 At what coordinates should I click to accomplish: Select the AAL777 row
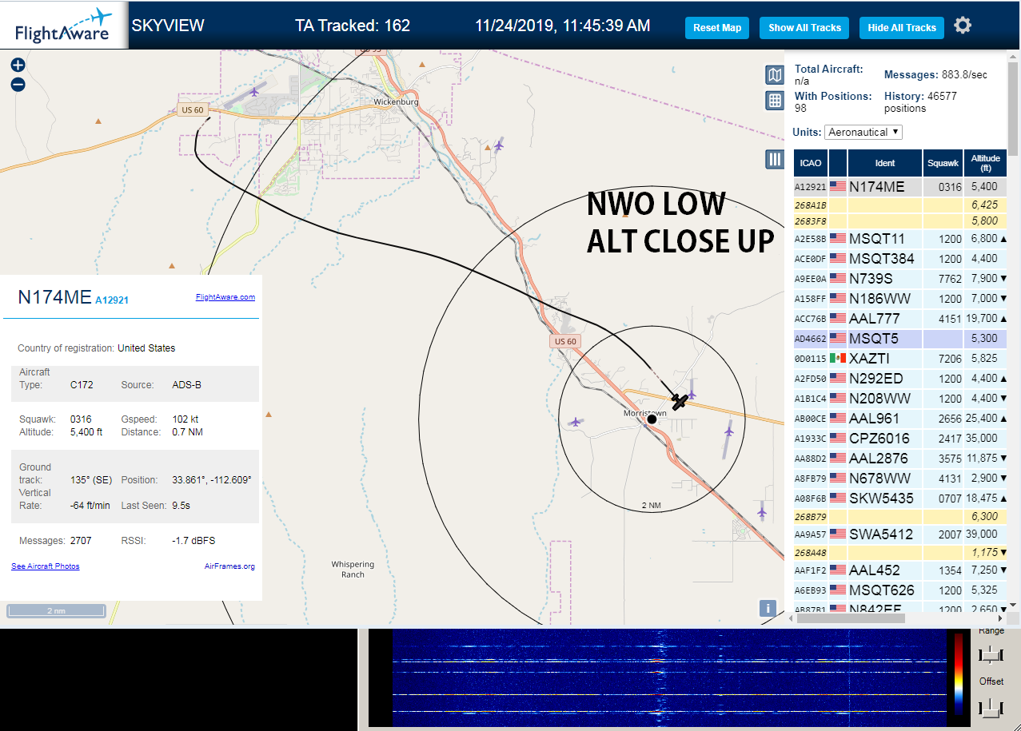[x=900, y=319]
